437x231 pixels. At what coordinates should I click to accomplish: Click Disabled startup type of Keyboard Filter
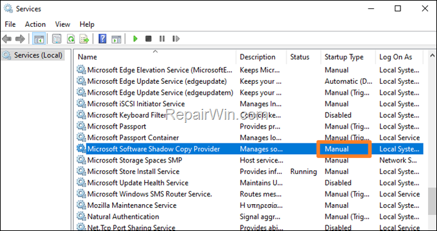pyautogui.click(x=338, y=115)
